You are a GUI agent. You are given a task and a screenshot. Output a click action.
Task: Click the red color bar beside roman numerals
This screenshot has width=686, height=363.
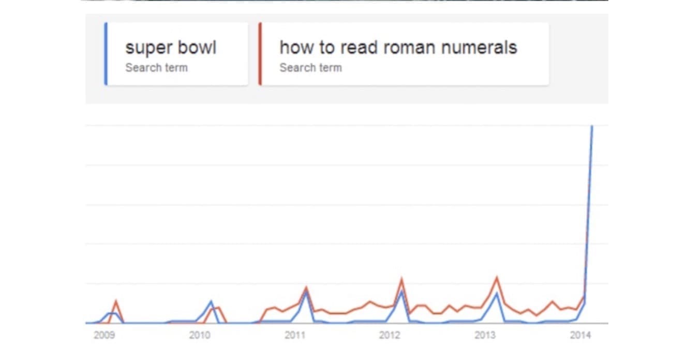260,54
